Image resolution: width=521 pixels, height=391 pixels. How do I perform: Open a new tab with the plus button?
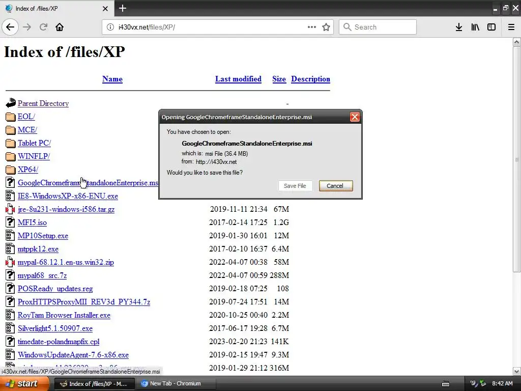[x=123, y=8]
